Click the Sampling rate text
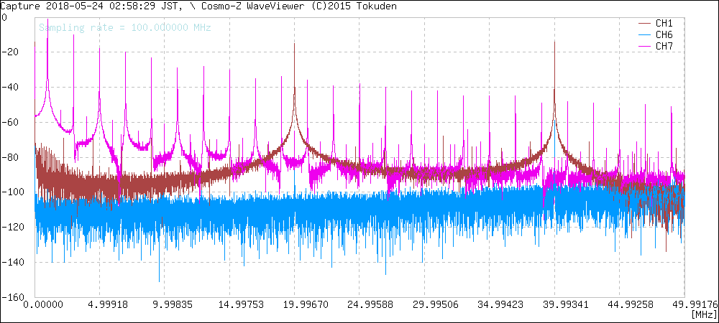The height and width of the screenshot is (323, 719). coord(124,28)
